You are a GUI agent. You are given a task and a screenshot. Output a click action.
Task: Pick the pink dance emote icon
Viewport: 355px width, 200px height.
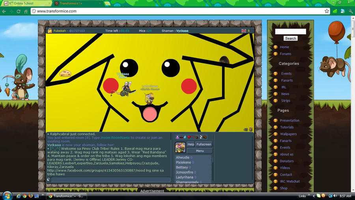point(177,137)
